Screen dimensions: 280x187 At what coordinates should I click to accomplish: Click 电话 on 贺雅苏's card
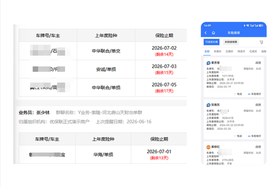(239, 136)
